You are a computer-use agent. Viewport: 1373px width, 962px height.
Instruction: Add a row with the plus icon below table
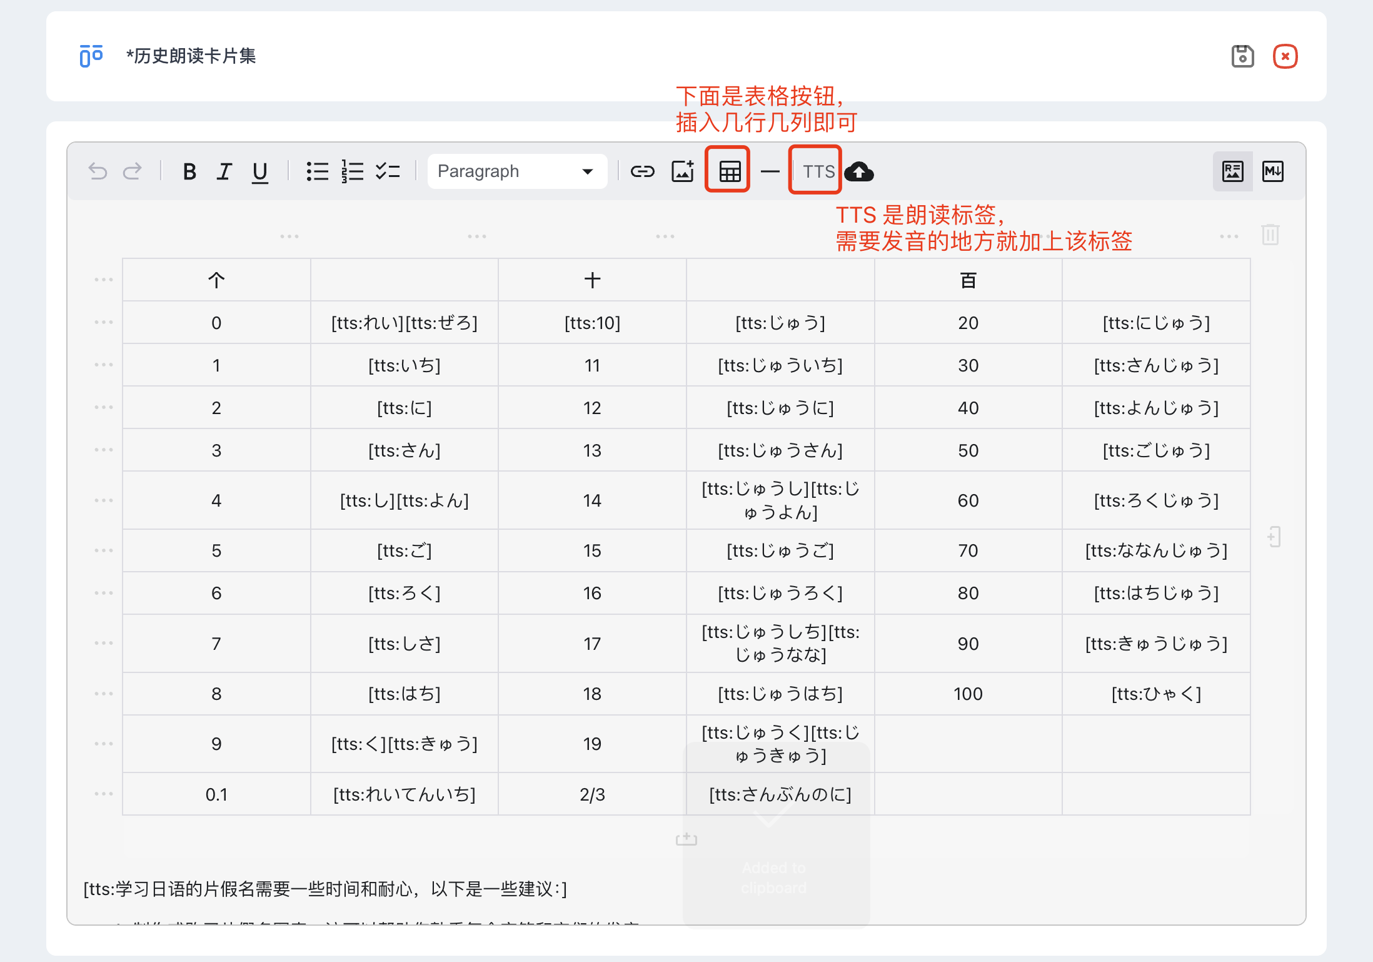tap(686, 839)
